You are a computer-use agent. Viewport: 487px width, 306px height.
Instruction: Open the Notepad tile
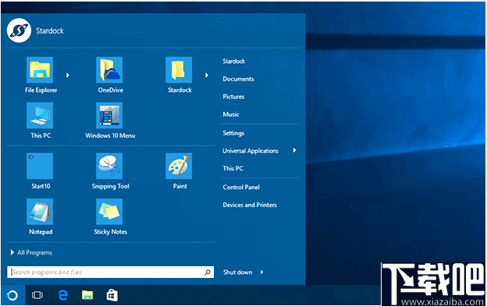(x=40, y=212)
